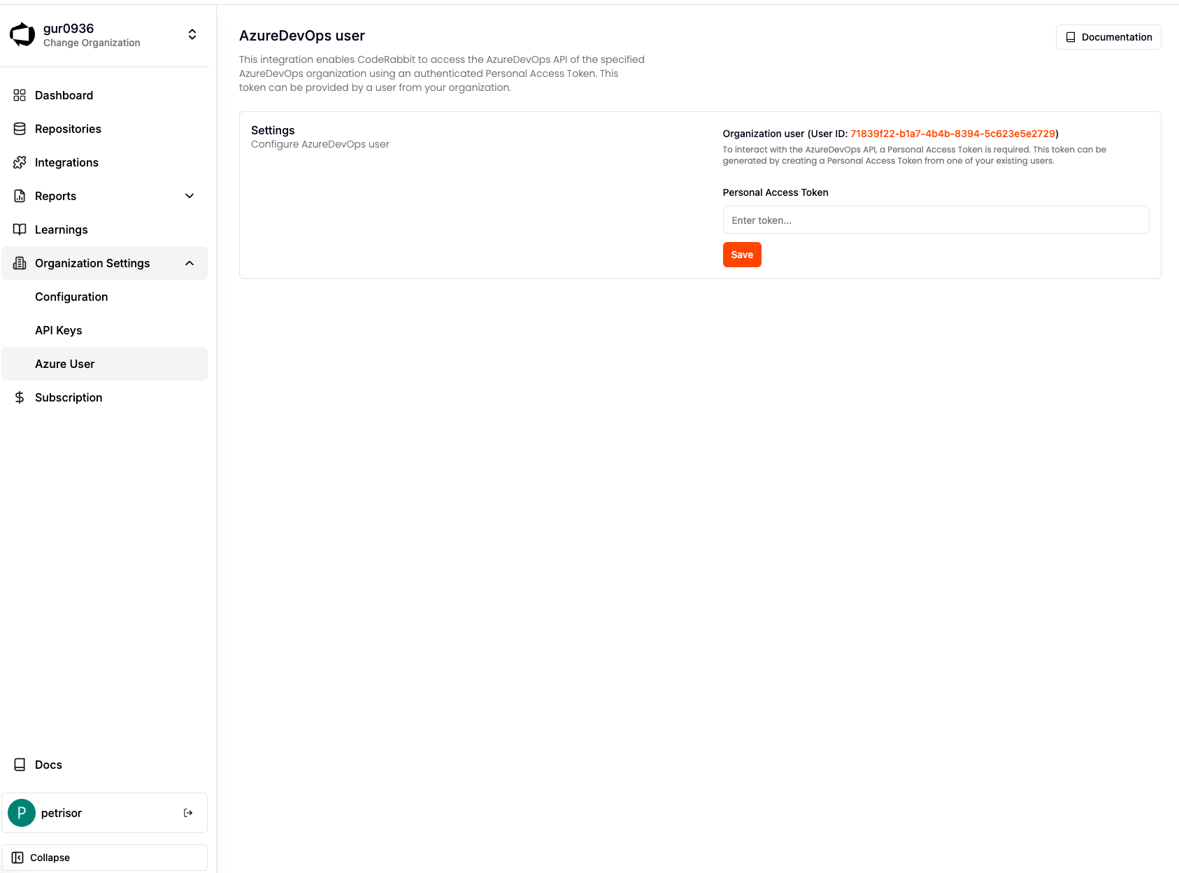
Task: Click the CodeRabbit logo
Action: [22, 33]
